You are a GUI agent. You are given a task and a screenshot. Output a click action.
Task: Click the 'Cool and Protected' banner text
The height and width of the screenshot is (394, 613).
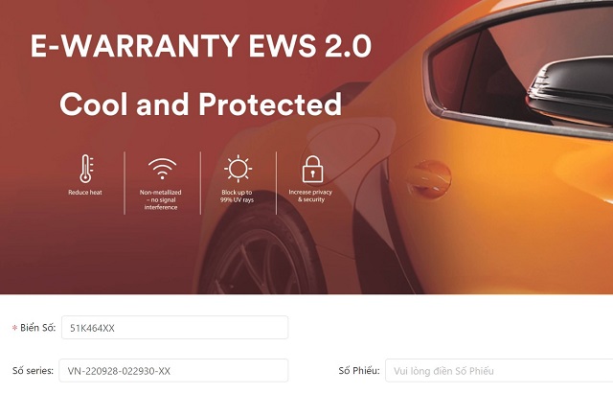(x=201, y=104)
